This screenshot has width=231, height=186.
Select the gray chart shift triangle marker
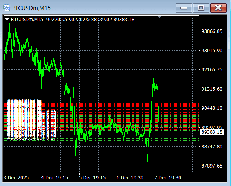(x=159, y=16)
